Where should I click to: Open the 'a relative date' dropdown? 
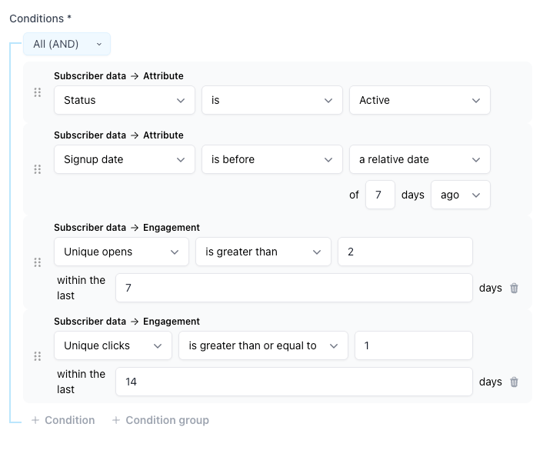[x=419, y=159]
